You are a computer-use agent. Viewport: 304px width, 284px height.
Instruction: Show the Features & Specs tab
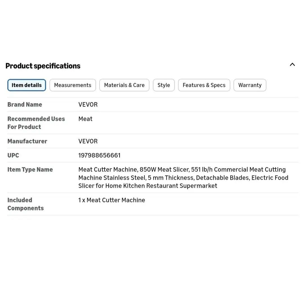(204, 85)
